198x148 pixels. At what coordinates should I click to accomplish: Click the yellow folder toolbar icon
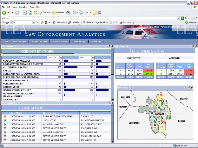(x=95, y=12)
